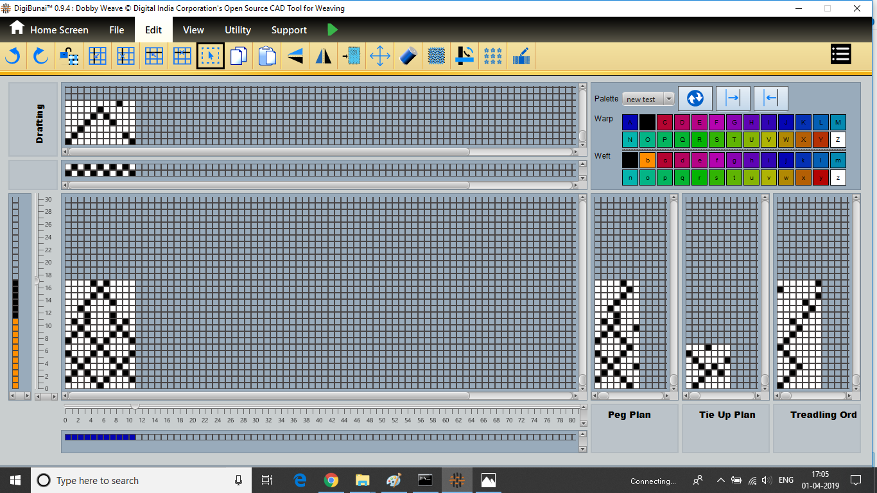Open the View menu
Viewport: 877px width, 493px height.
[193, 30]
